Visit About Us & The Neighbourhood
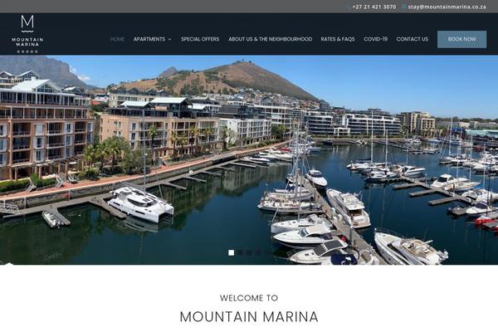This screenshot has width=498, height=332. tap(271, 39)
